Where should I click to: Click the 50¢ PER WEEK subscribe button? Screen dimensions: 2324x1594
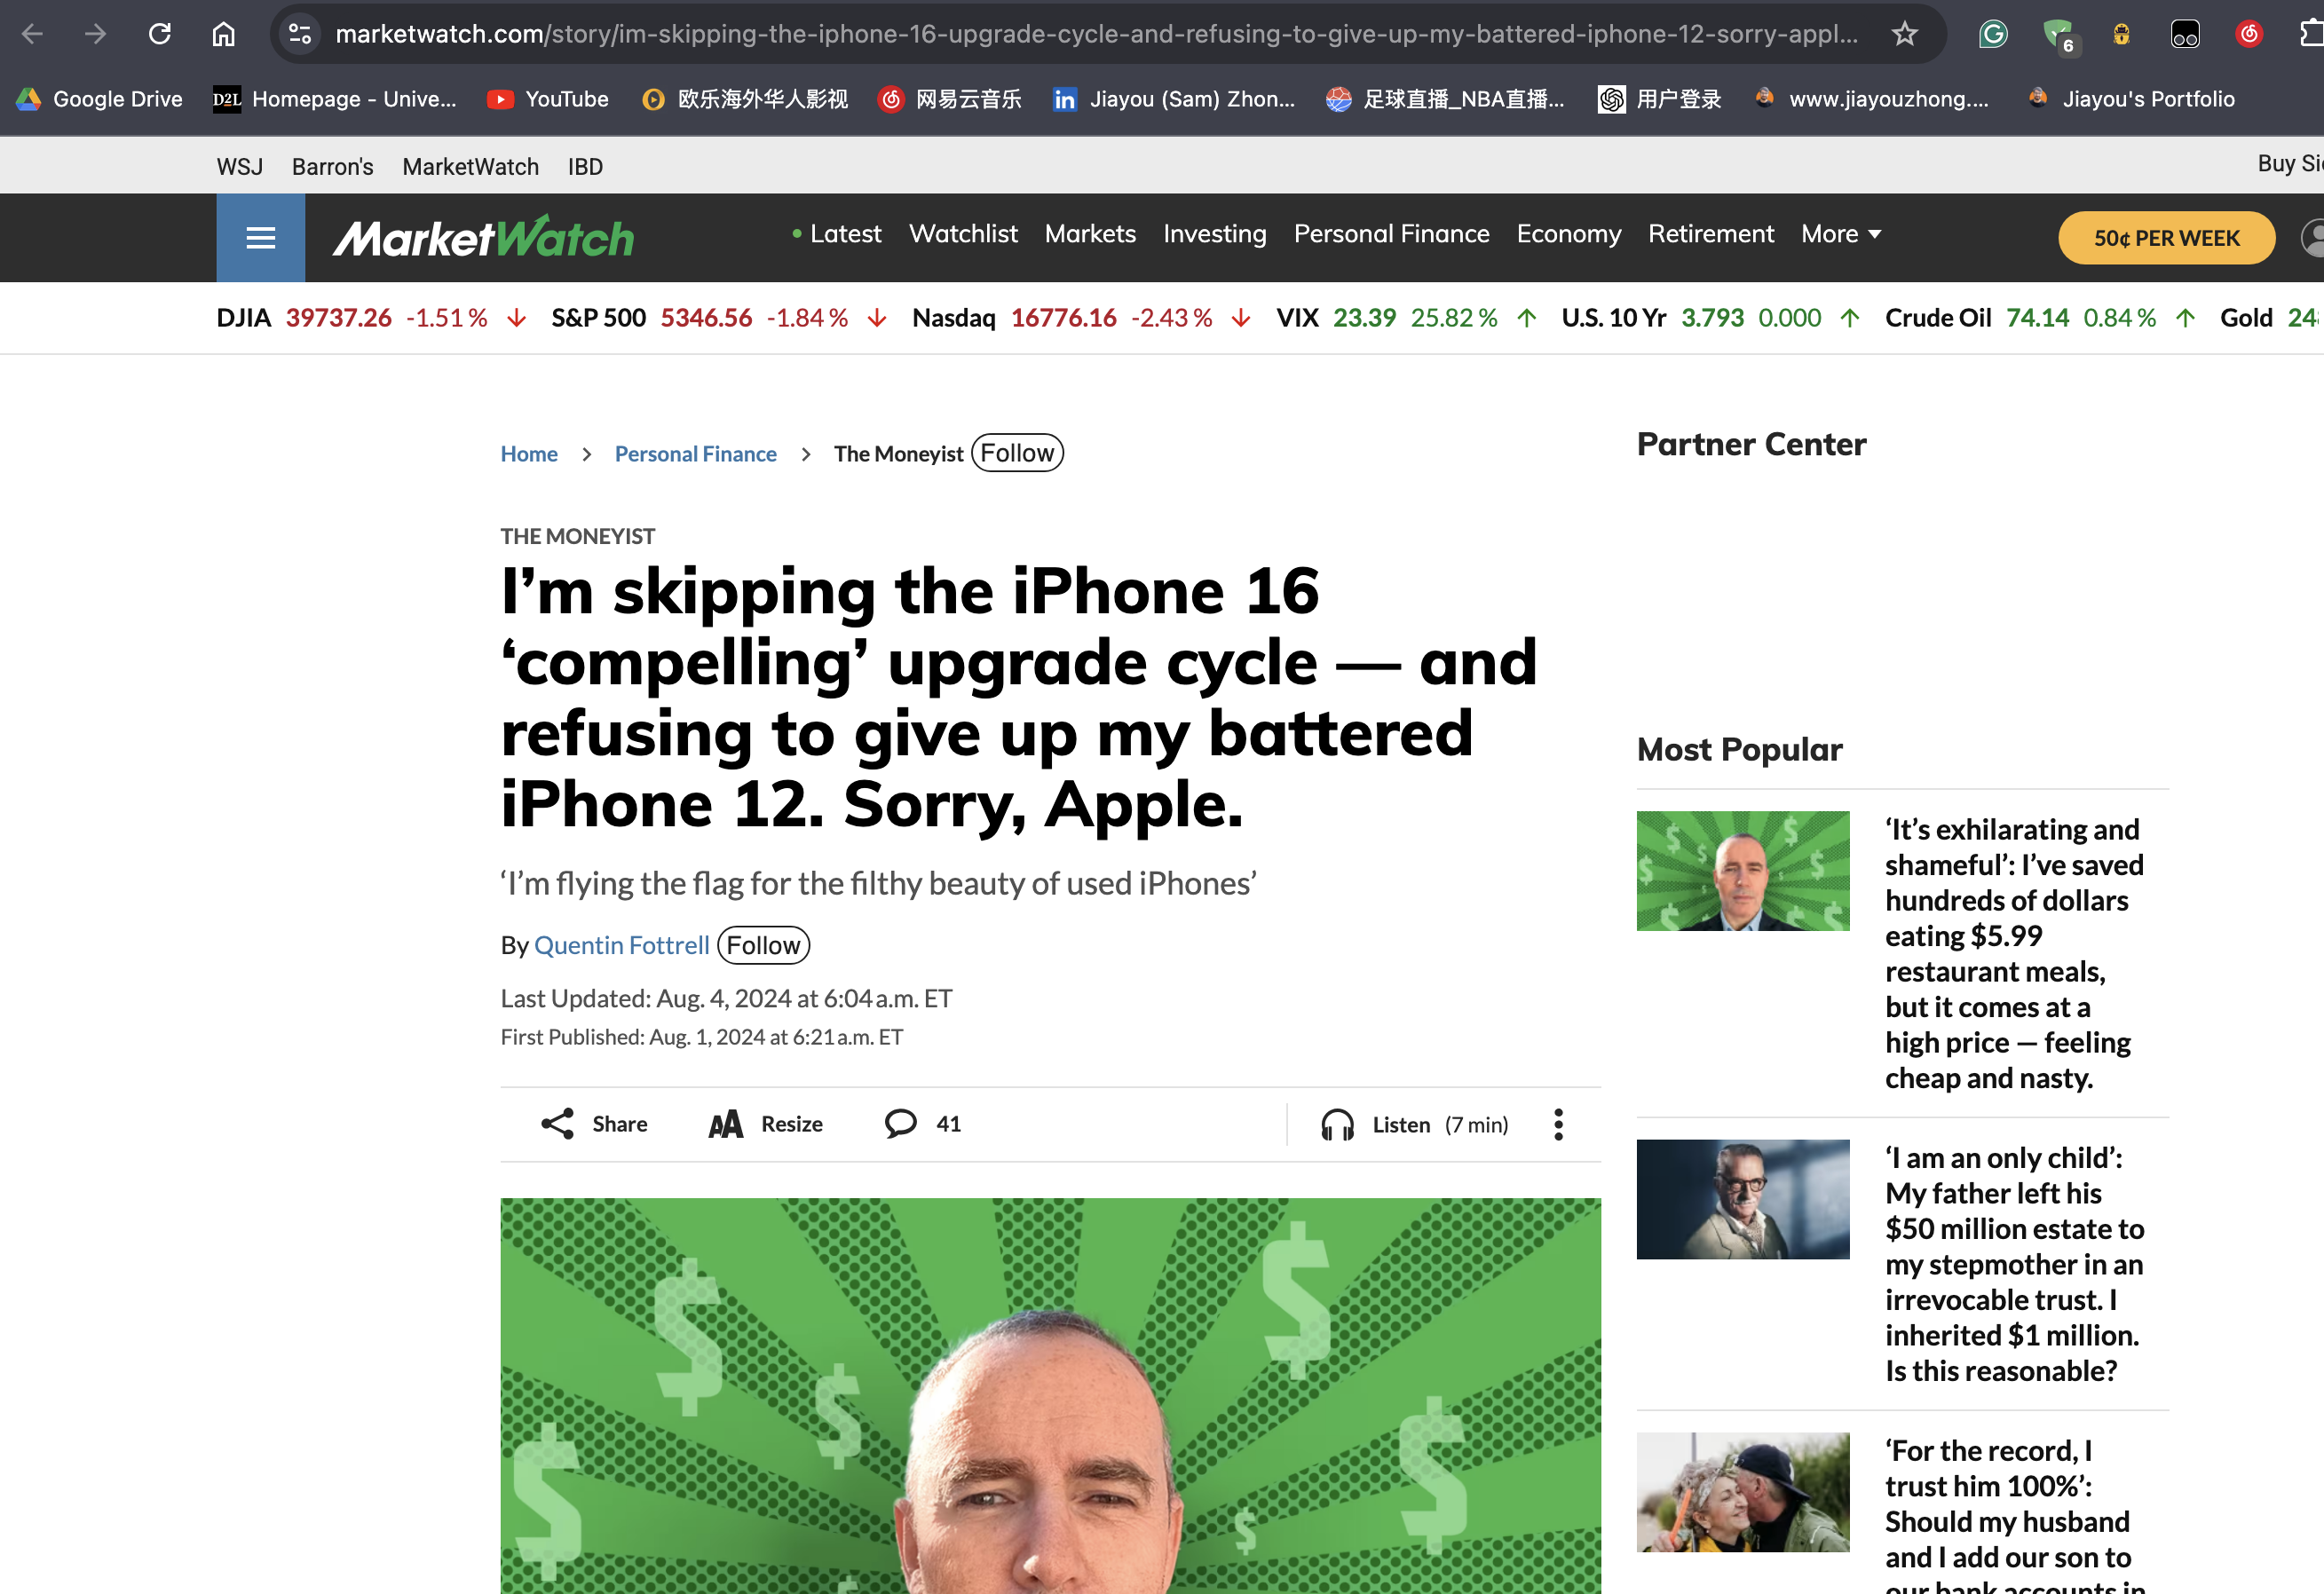click(x=2166, y=238)
